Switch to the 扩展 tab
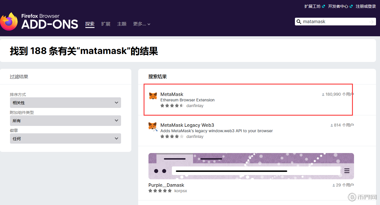 click(x=106, y=24)
